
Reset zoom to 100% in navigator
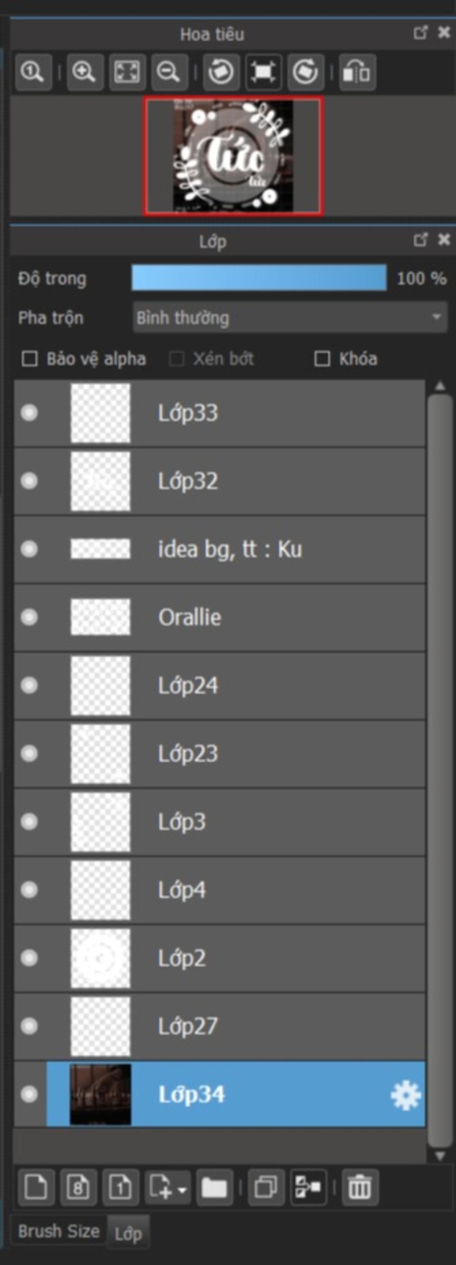pyautogui.click(x=33, y=72)
